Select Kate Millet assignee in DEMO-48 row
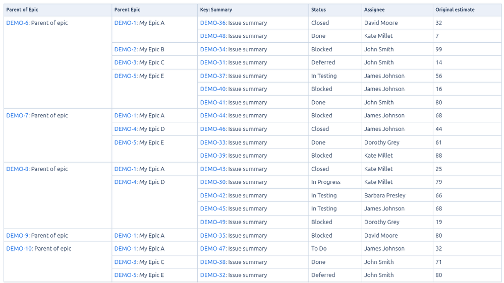This screenshot has width=504, height=283. pyautogui.click(x=378, y=36)
